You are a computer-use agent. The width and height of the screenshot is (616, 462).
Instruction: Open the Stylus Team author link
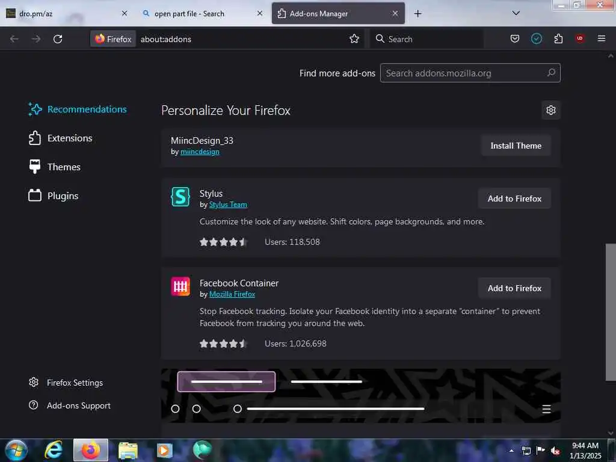(x=228, y=205)
